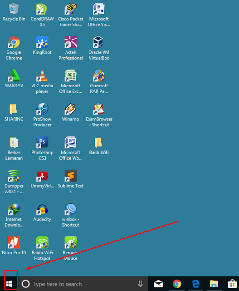This screenshot has height=291, width=239.
Task: Launch Microsoft Edge from the taskbar
Action: 195,284
